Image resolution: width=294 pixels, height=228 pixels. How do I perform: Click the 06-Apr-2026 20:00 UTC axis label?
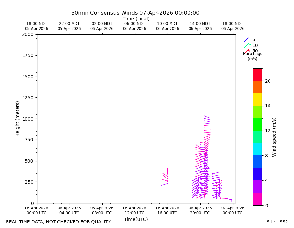(200, 210)
